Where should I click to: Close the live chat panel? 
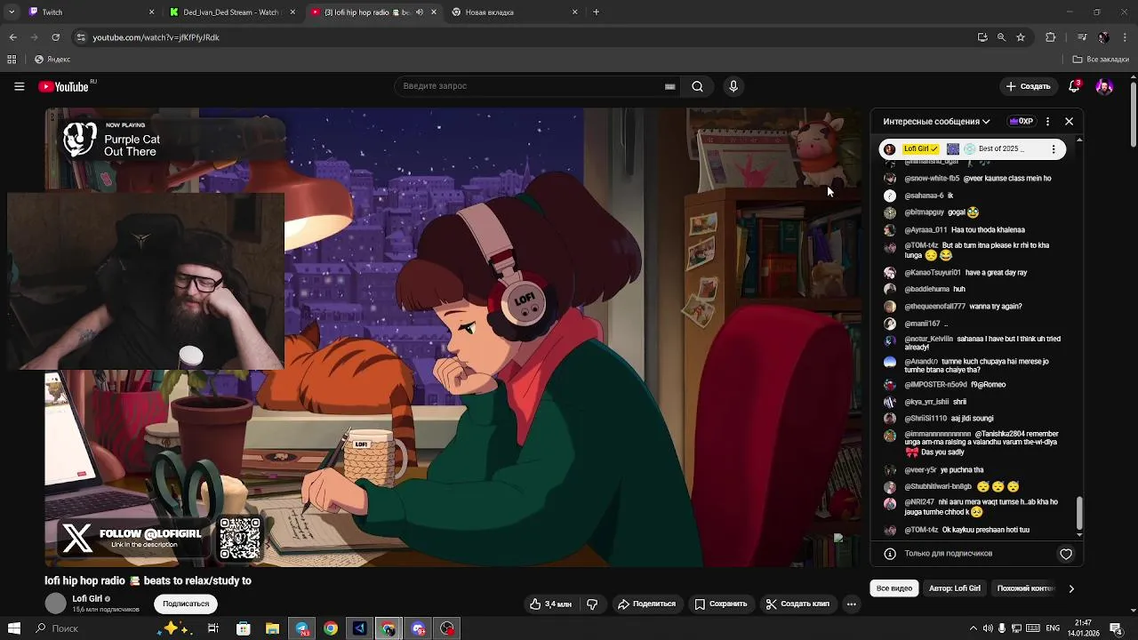point(1069,121)
